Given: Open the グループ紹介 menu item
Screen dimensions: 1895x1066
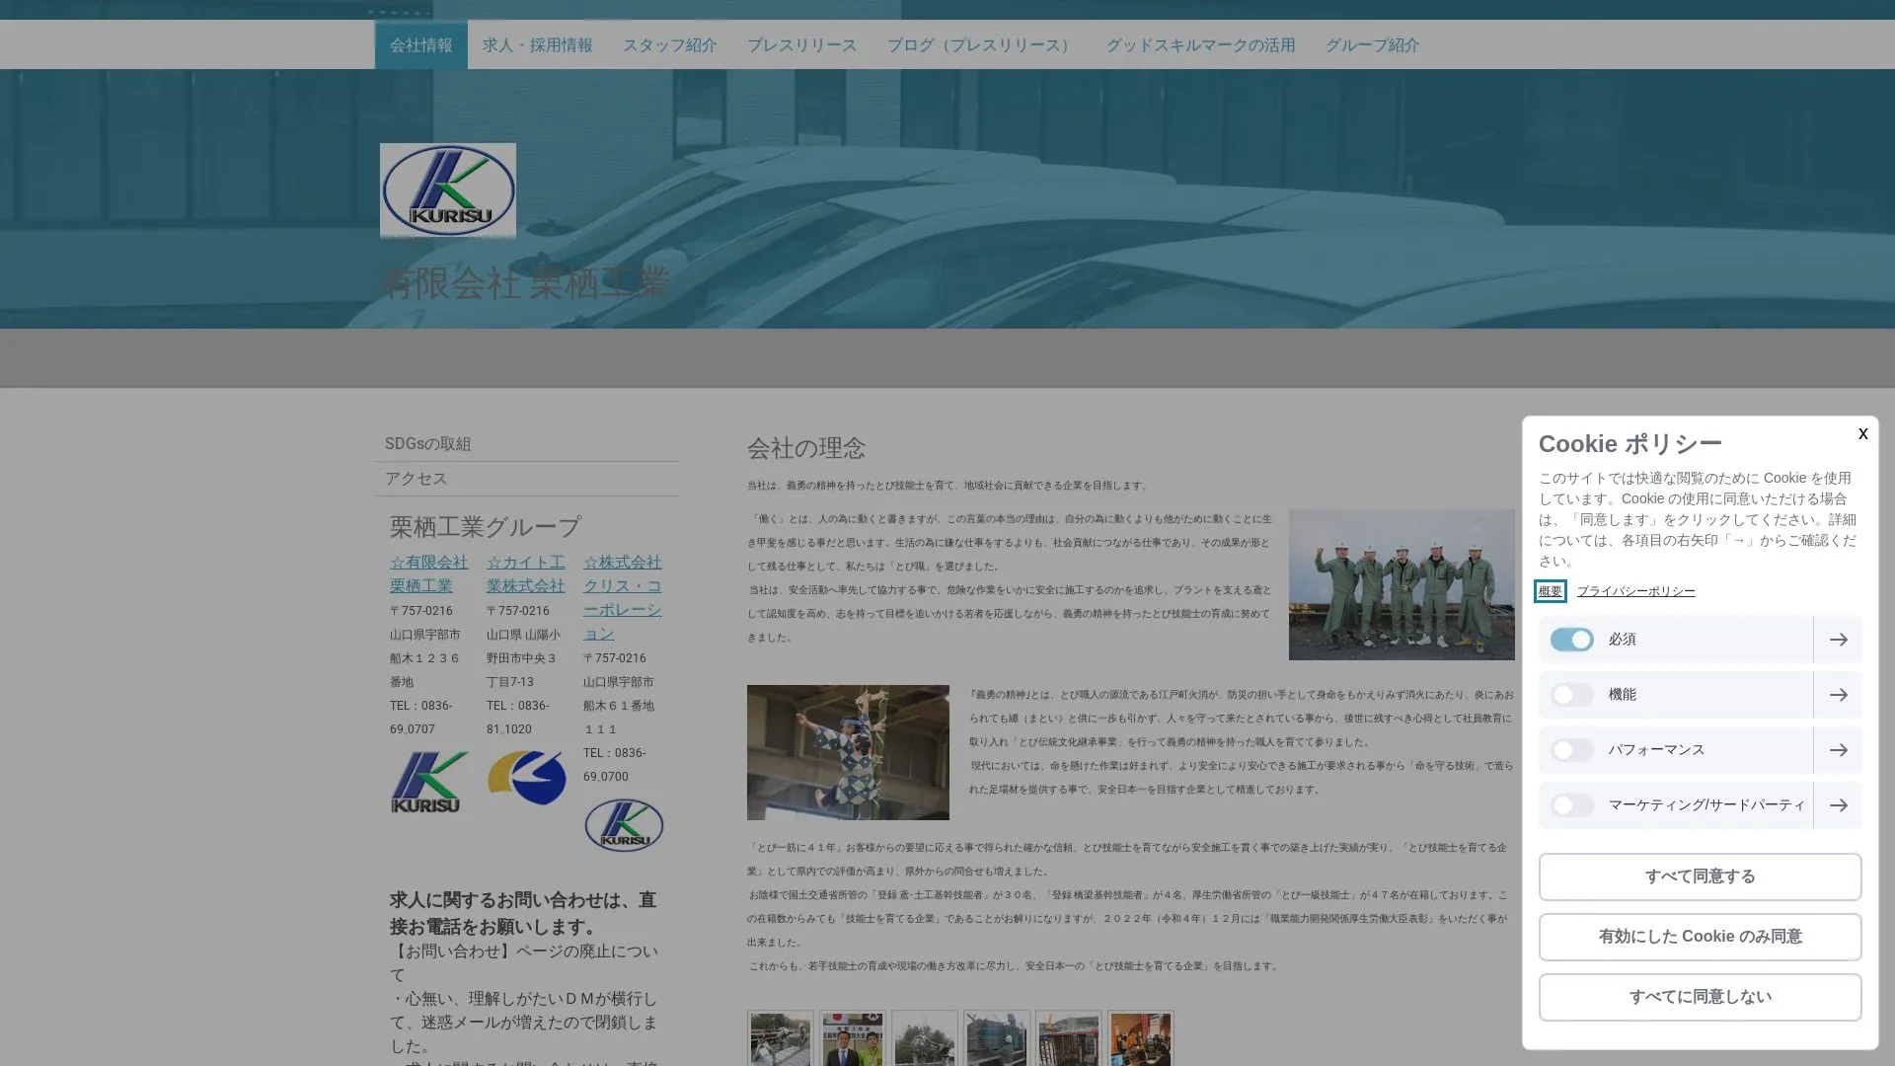Looking at the screenshot, I should [1372, 44].
